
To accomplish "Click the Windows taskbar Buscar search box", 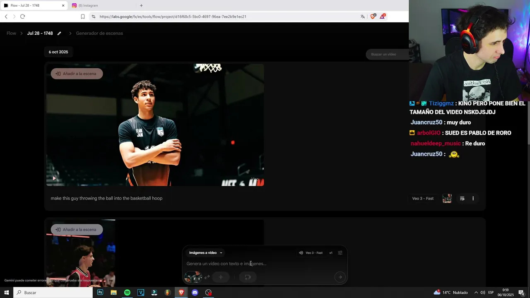I will click(x=53, y=293).
